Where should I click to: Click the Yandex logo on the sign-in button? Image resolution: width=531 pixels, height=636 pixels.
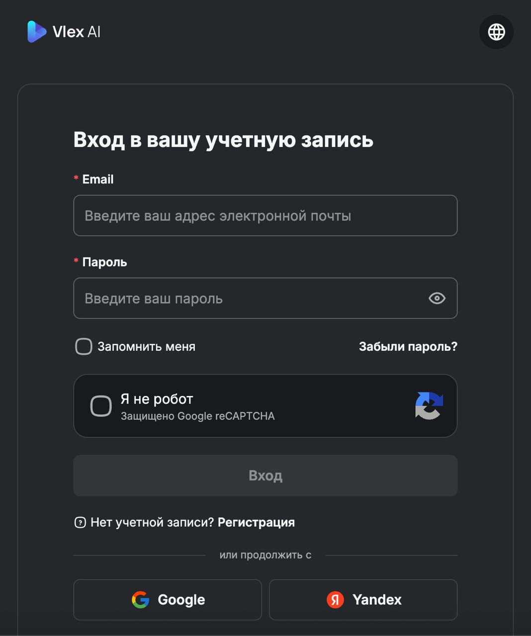335,600
